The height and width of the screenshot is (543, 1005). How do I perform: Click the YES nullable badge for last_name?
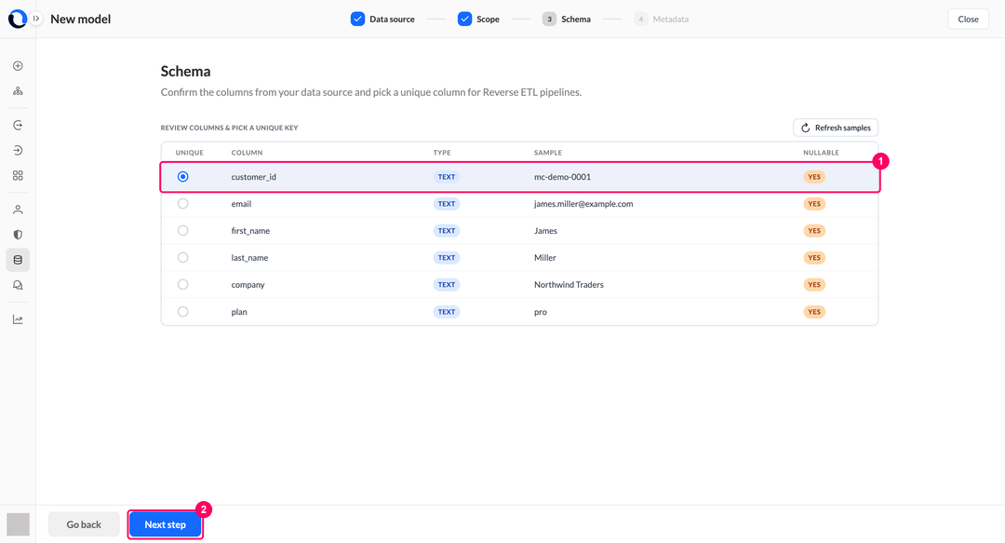(814, 257)
